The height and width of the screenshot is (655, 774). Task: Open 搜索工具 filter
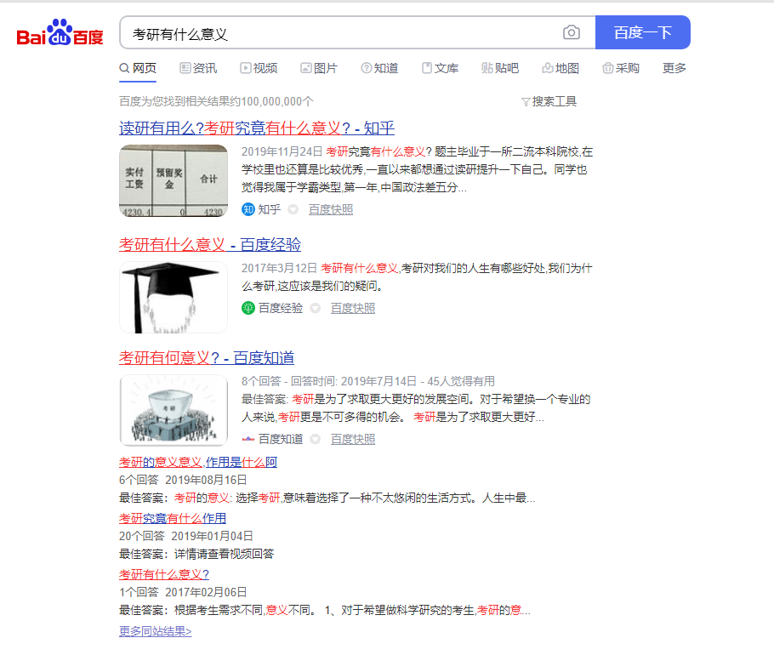549,102
